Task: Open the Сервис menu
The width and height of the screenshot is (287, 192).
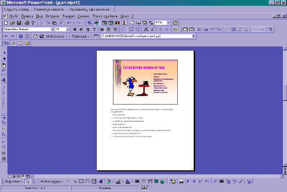Action: coord(83,16)
